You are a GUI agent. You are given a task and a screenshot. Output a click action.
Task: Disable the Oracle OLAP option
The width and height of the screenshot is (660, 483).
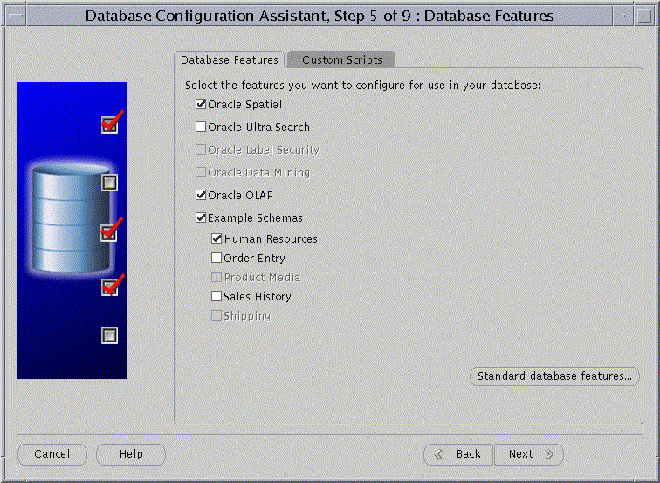coord(201,196)
